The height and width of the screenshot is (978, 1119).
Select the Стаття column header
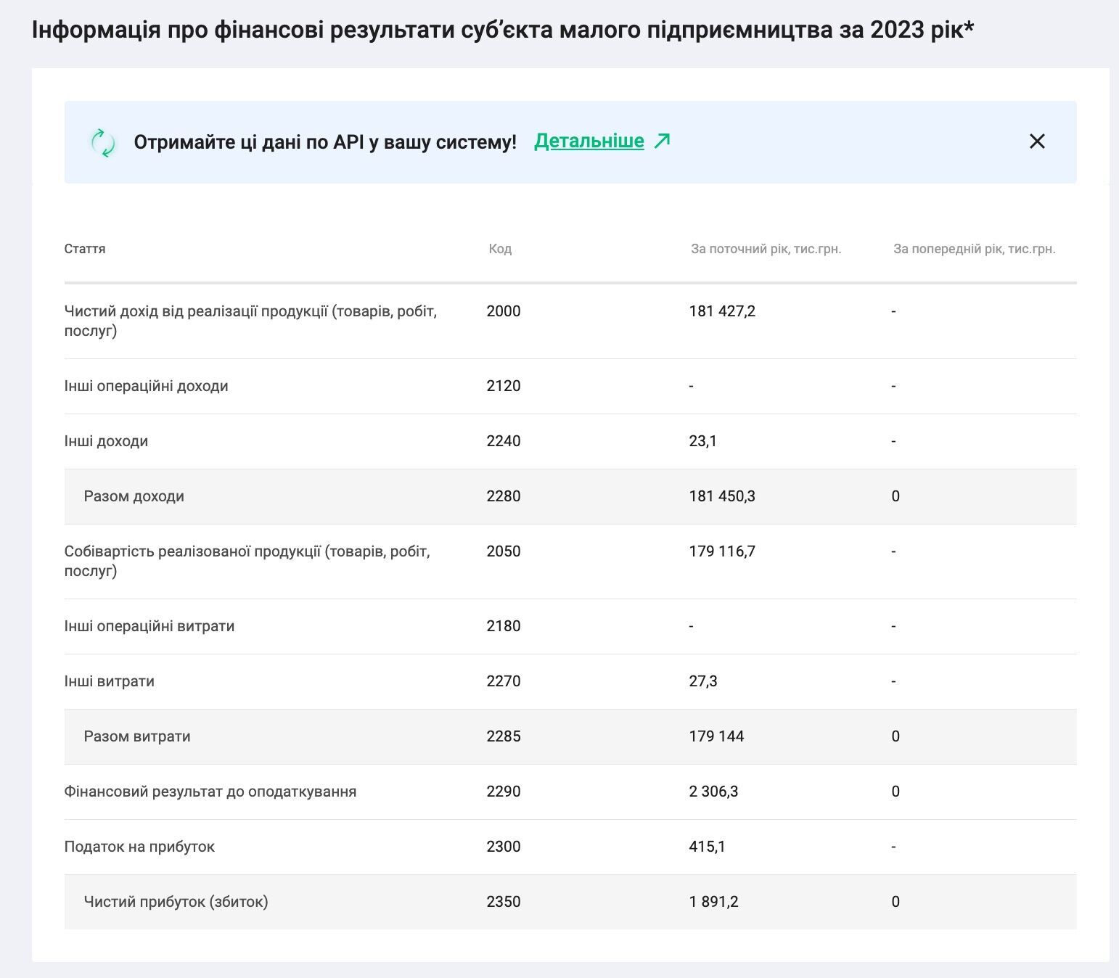click(85, 249)
